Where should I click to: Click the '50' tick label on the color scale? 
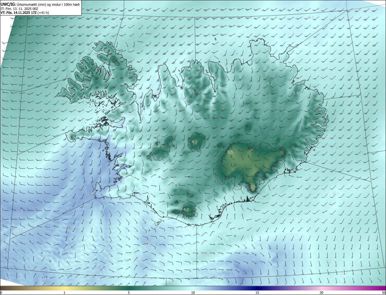(384, 293)
